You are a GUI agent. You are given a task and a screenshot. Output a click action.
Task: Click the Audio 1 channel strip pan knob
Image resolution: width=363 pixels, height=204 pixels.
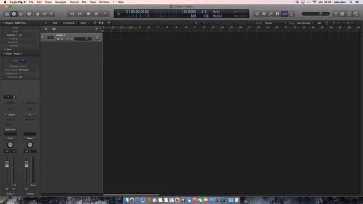tap(10, 144)
